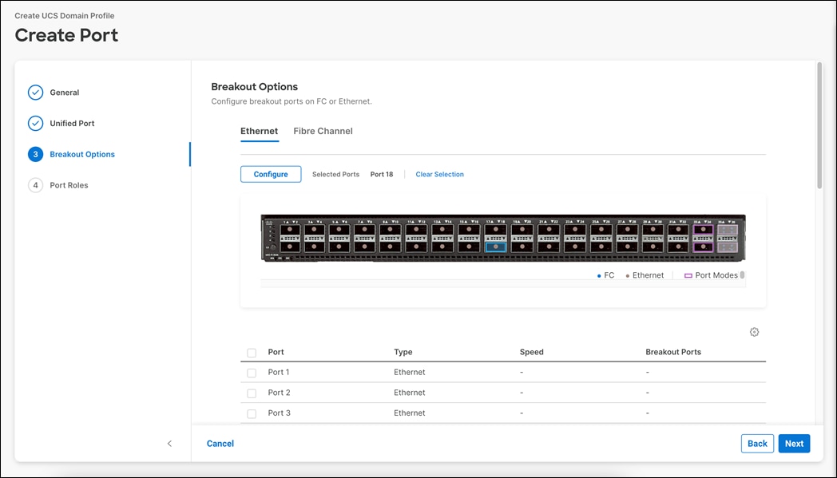The height and width of the screenshot is (478, 837).
Task: Toggle the select-all checkbox in the table header
Action: [252, 352]
